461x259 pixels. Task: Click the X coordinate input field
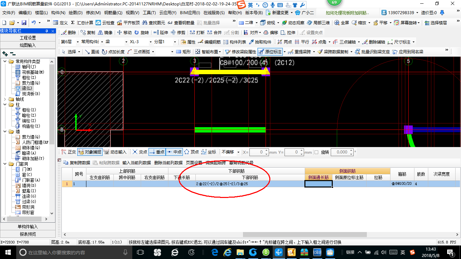pos(259,152)
